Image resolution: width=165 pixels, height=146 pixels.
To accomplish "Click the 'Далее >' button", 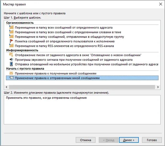I will (129, 140).
